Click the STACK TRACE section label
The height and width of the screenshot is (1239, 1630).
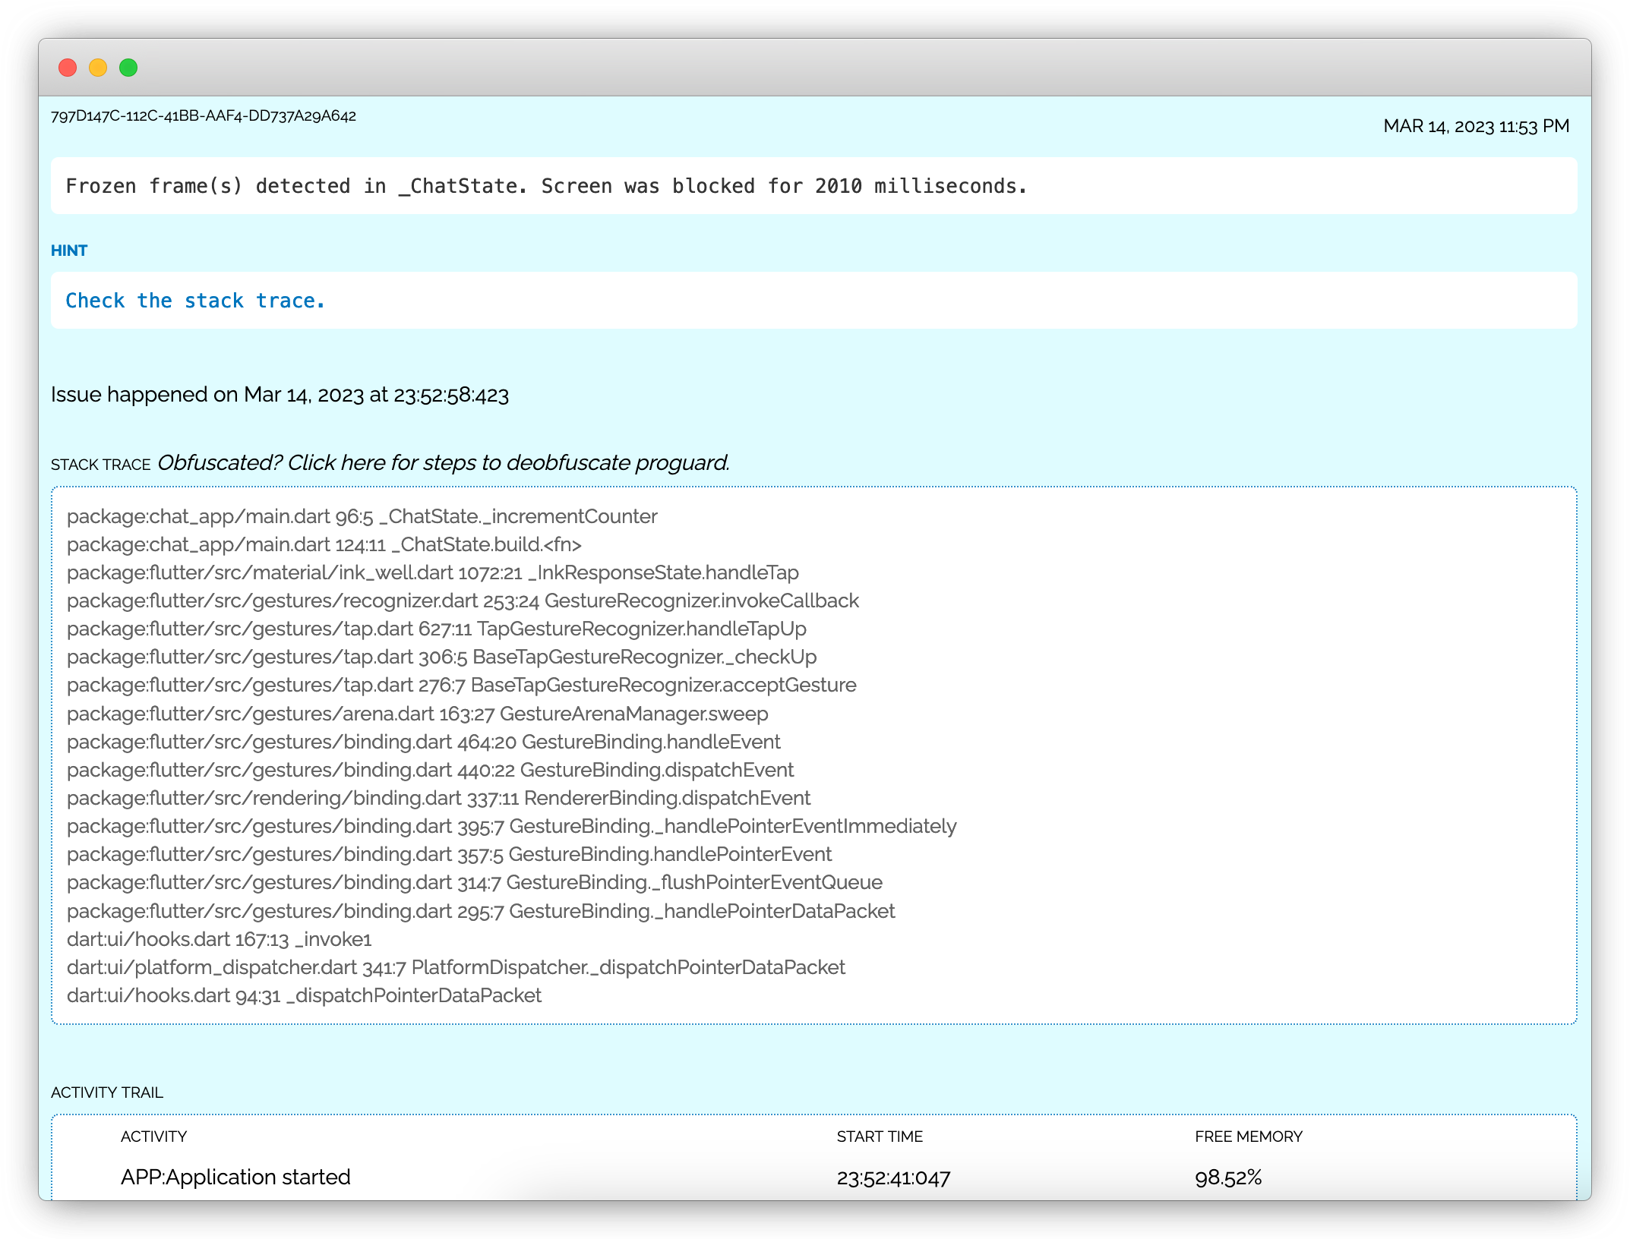[100, 465]
